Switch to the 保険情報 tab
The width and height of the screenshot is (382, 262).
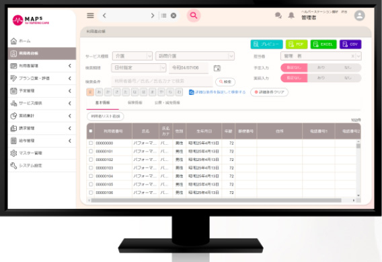tap(135, 102)
